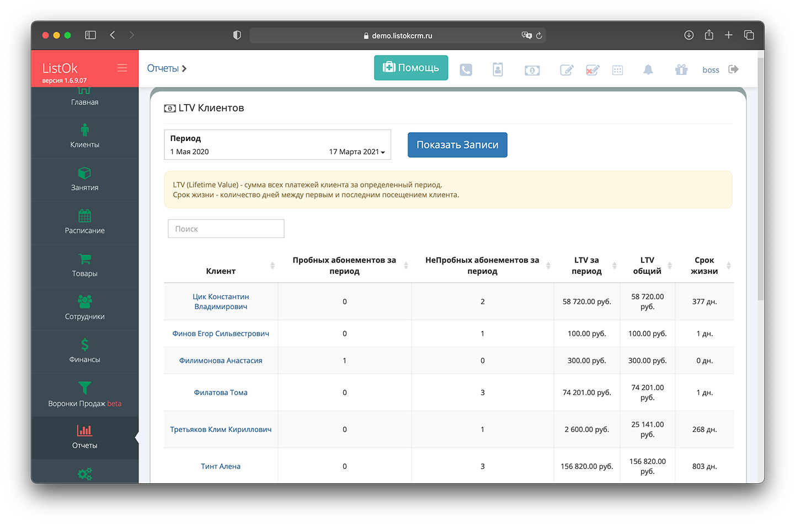This screenshot has height=524, width=795.
Task: Click the edit icon with red cross
Action: (592, 70)
